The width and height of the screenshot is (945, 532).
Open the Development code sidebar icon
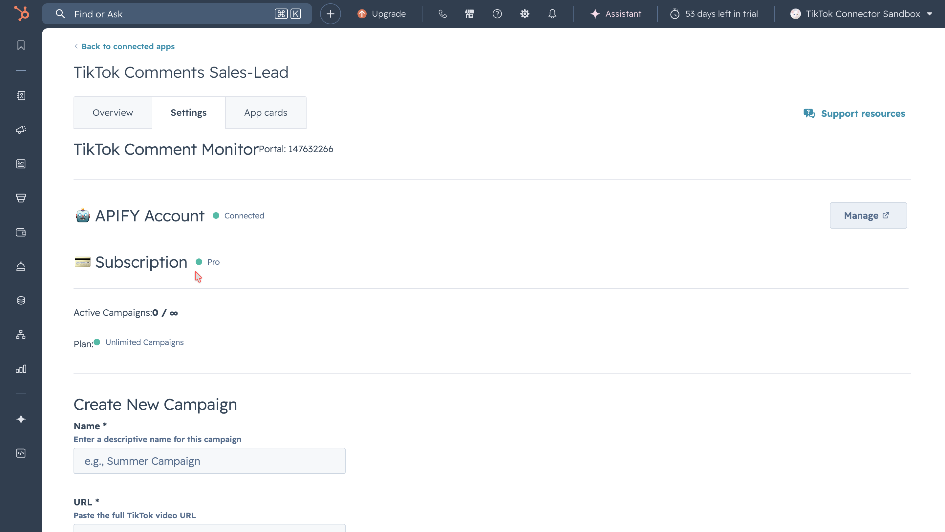[x=21, y=453]
